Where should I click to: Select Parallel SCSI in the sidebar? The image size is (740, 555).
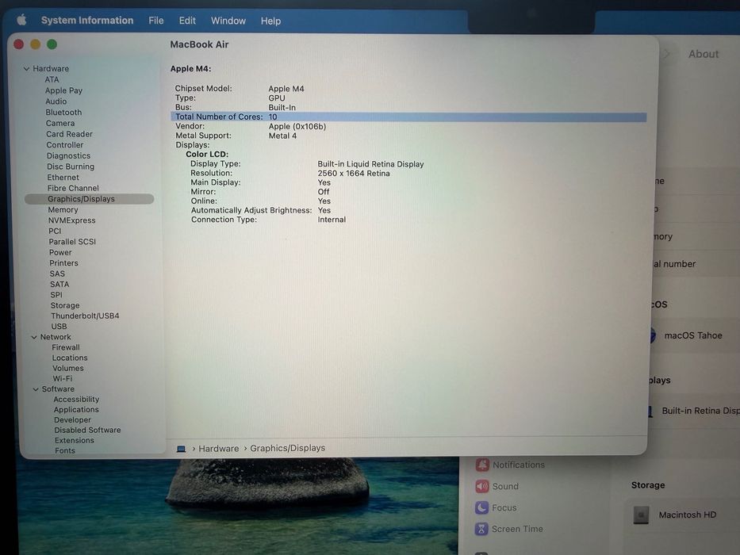pos(72,242)
